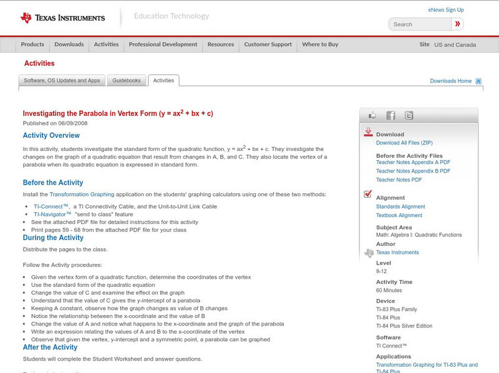The height and width of the screenshot is (373, 499).
Task: Click the Alignment checkmark icon
Action: pyautogui.click(x=367, y=194)
